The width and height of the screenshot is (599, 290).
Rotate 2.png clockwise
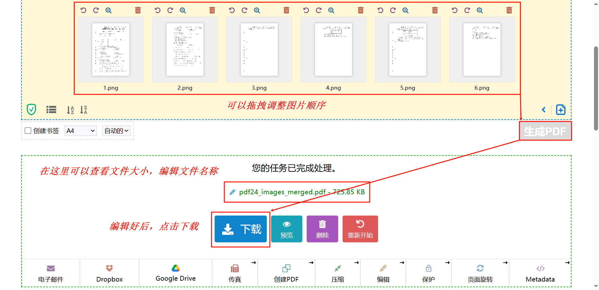[x=170, y=10]
